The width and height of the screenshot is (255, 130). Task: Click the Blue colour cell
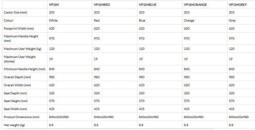click(x=142, y=20)
